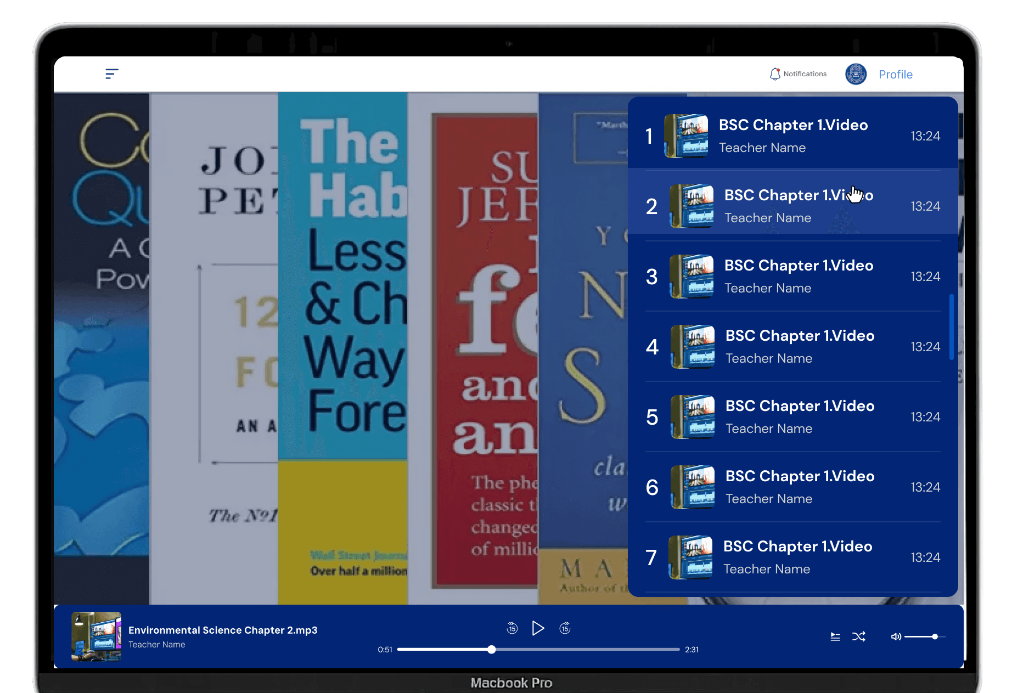
Task: Click thumbnail of playlist item 5
Action: pyautogui.click(x=693, y=417)
